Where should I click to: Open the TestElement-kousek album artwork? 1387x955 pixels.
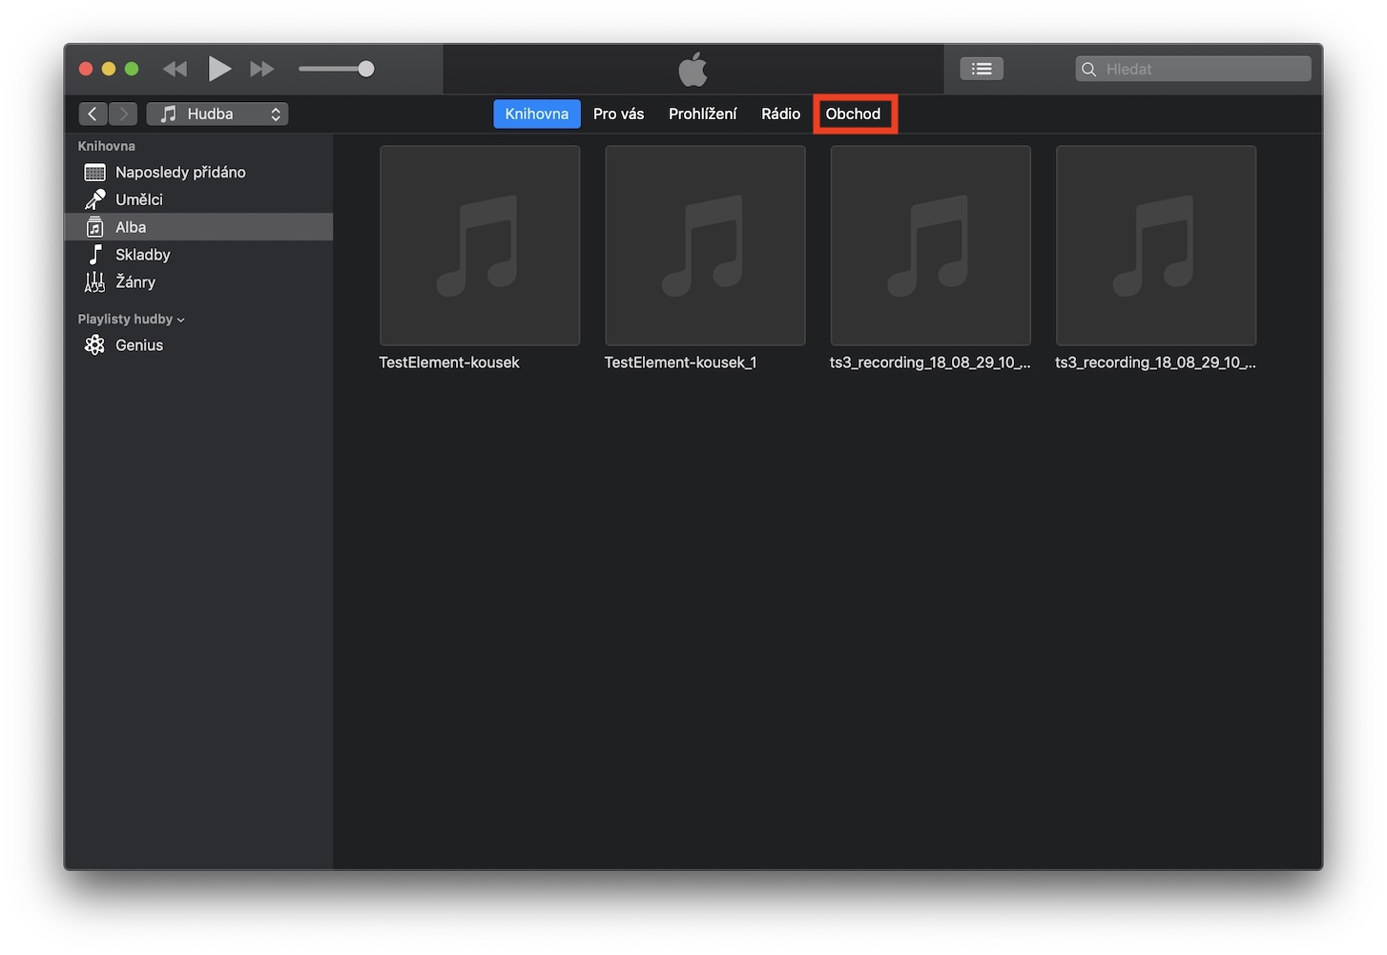coord(480,245)
